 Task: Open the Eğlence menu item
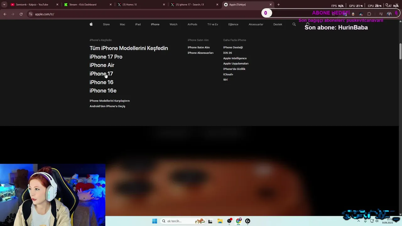coord(233,24)
